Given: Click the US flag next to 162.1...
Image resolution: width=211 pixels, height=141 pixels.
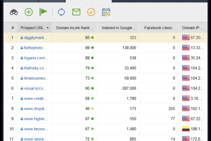Looking at the screenshot, I should tap(186, 108).
